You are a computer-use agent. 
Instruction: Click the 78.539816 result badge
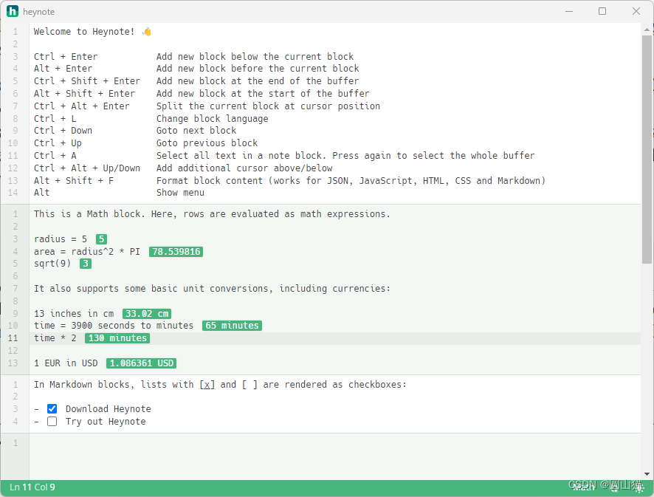176,252
